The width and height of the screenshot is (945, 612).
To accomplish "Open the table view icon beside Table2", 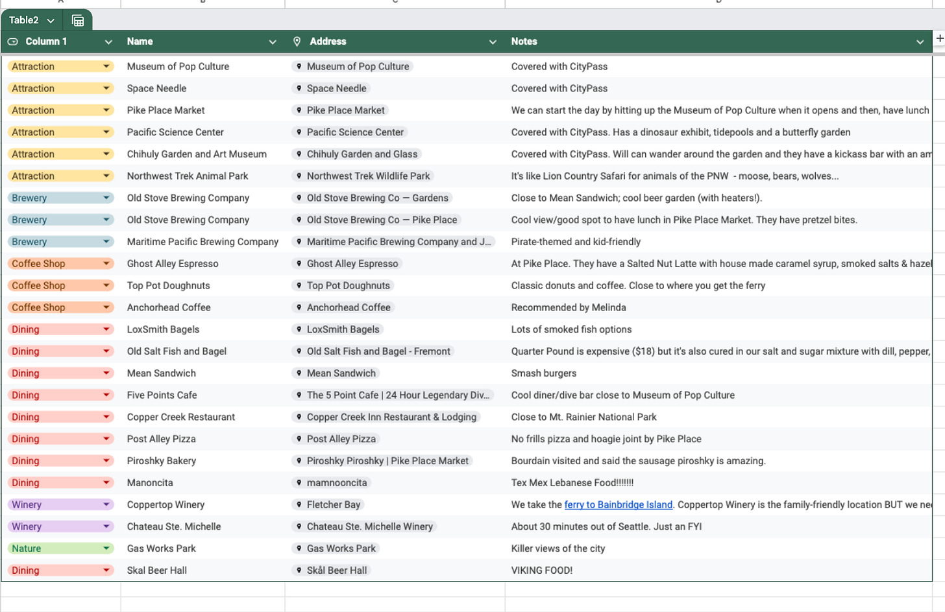I will pyautogui.click(x=78, y=20).
